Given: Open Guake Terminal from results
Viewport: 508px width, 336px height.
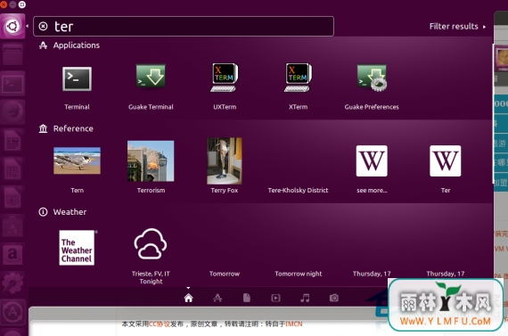Looking at the screenshot, I should click(x=151, y=77).
